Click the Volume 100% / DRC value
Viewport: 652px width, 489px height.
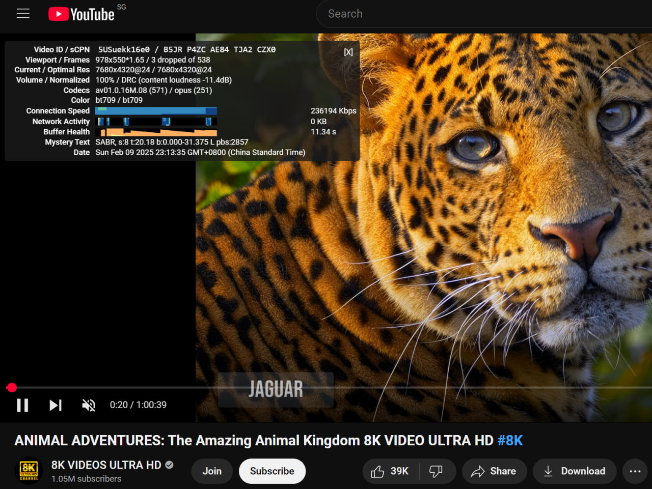[x=164, y=80]
